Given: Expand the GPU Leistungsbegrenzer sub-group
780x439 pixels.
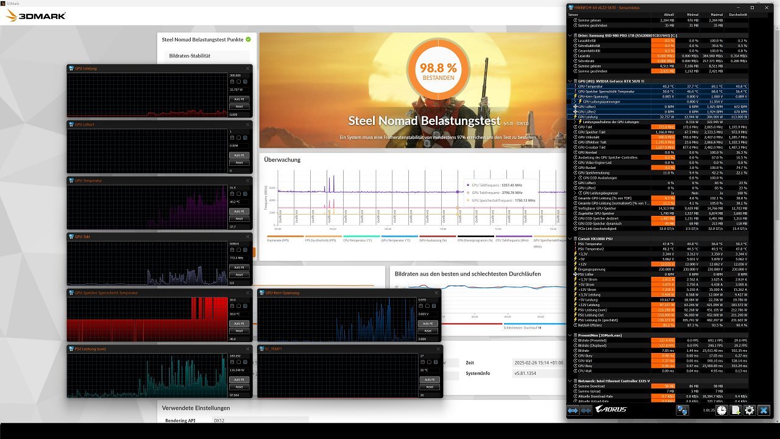Looking at the screenshot, I should coord(575,193).
